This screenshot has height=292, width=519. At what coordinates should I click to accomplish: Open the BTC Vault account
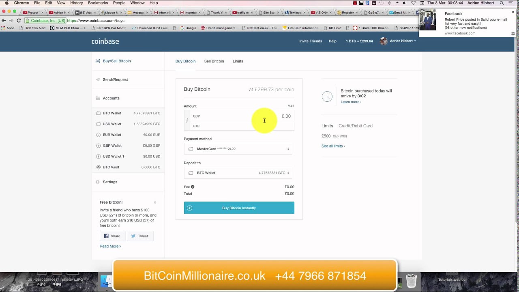click(x=128, y=167)
